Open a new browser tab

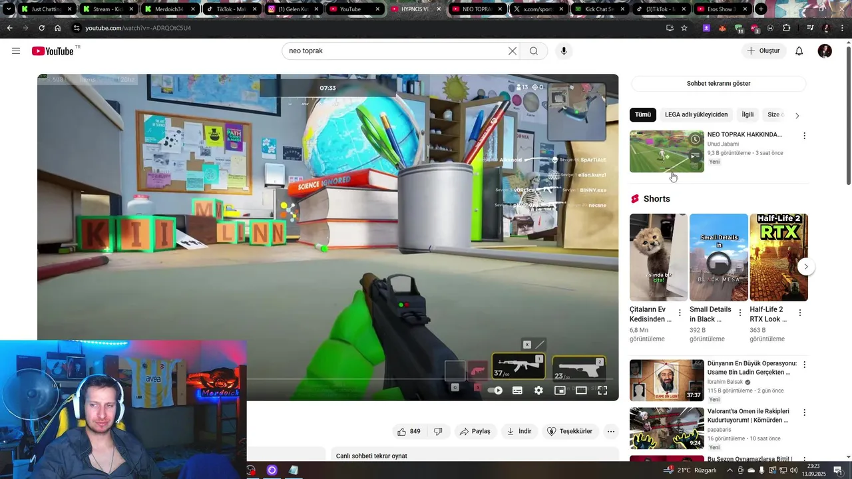click(x=761, y=9)
